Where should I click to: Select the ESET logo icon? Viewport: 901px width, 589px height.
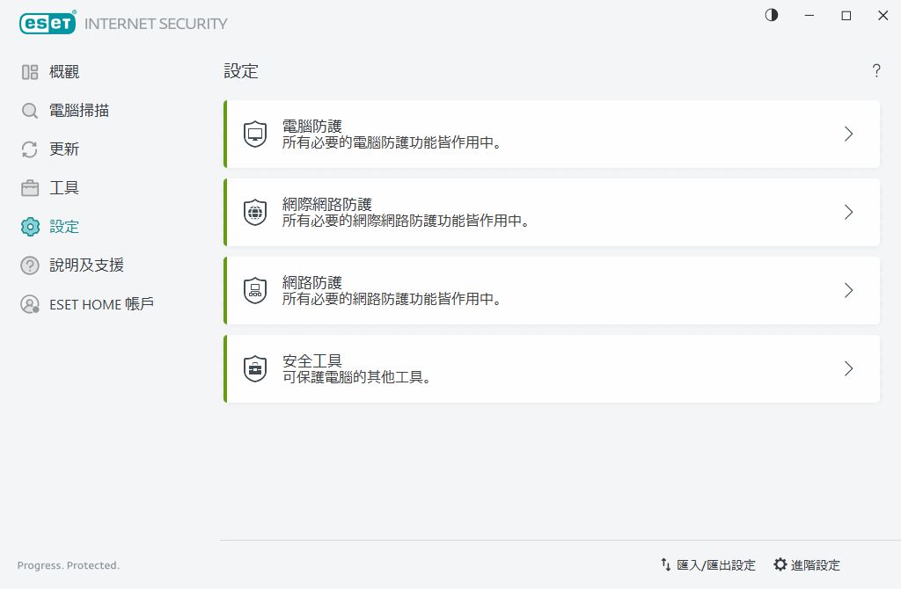tap(47, 23)
